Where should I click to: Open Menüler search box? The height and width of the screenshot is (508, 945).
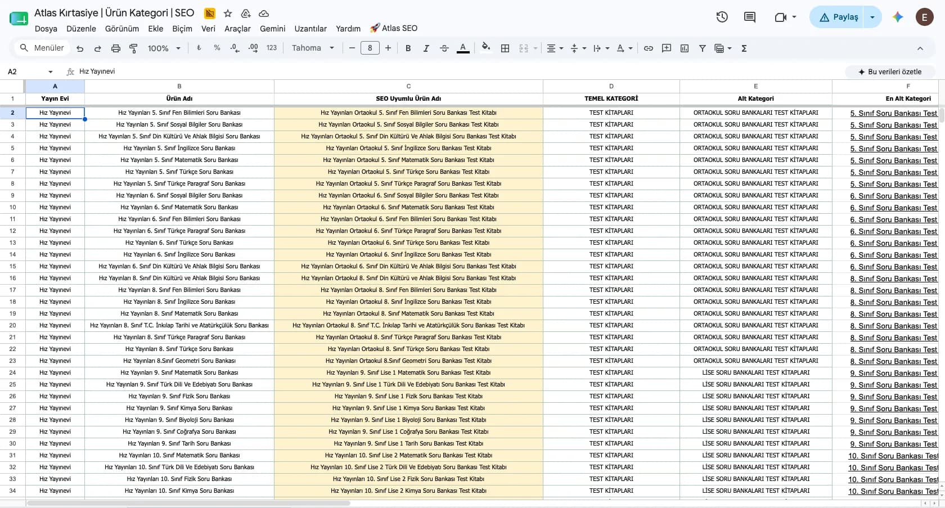[x=42, y=48]
